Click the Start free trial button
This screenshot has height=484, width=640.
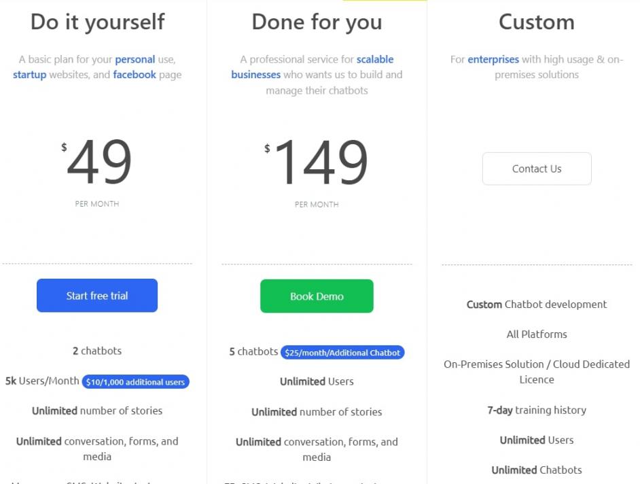point(97,296)
